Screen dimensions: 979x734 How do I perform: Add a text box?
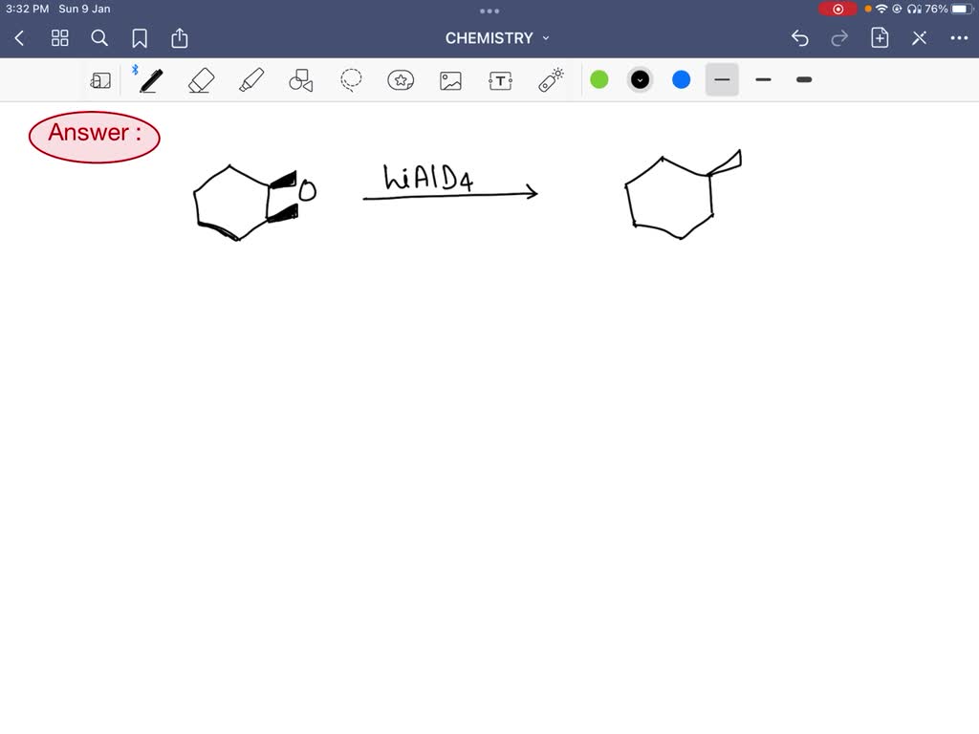pos(500,79)
